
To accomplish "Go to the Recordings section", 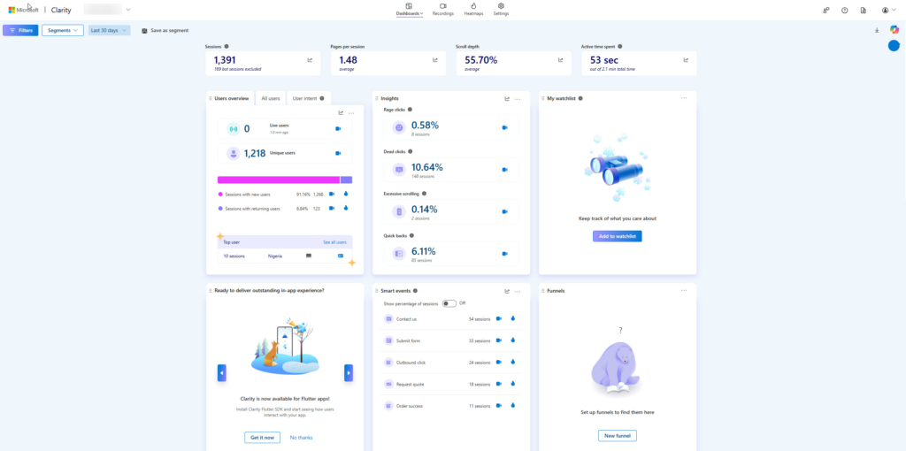I will click(x=443, y=9).
